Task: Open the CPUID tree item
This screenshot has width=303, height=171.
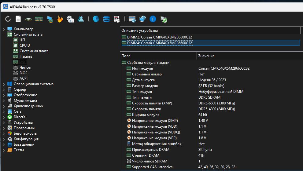Action: [25, 45]
